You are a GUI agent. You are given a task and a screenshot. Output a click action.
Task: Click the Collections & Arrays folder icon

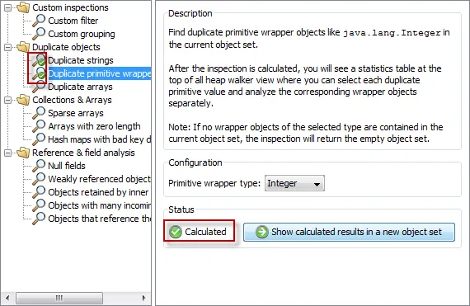pos(23,100)
